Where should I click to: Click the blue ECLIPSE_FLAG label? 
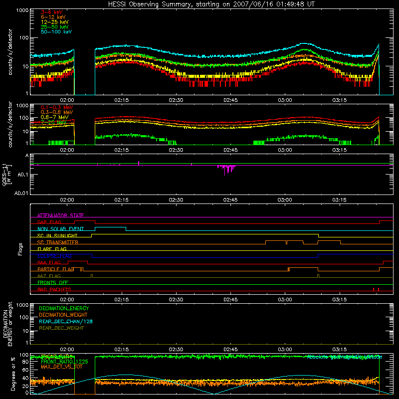point(54,256)
